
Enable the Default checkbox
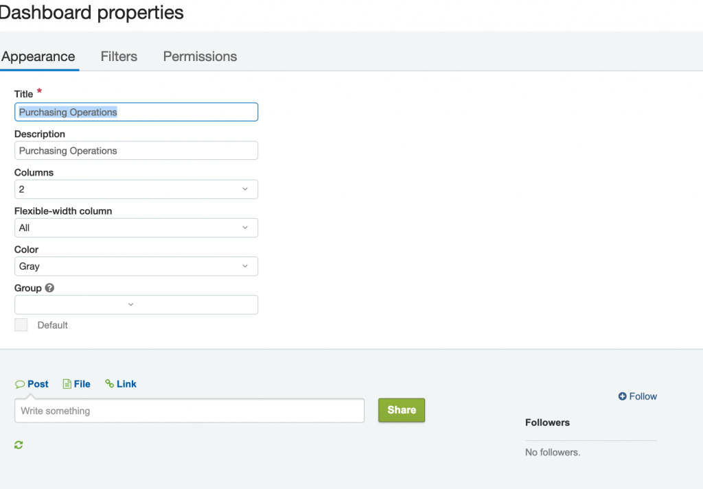(x=21, y=325)
